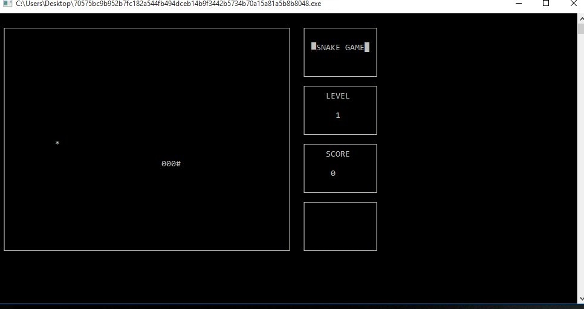Click the SNAKE GAME title text
Image resolution: width=584 pixels, height=309 pixels.
coord(340,48)
